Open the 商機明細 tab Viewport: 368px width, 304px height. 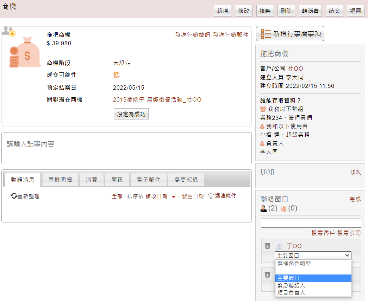[x=60, y=180]
